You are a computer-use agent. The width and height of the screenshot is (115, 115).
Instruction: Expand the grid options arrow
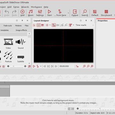(x=50, y=25)
